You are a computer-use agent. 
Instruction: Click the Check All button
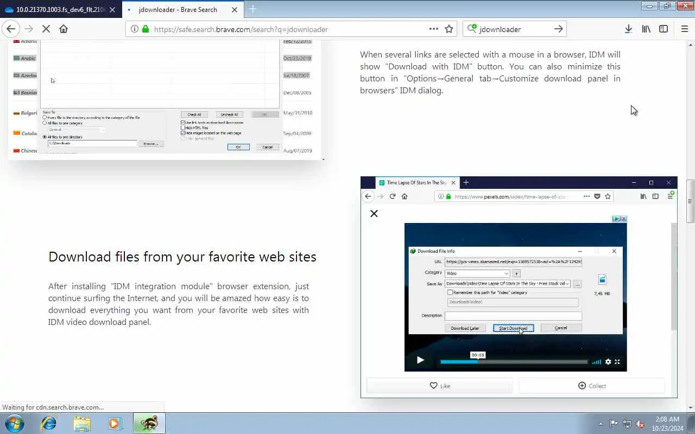(x=194, y=114)
